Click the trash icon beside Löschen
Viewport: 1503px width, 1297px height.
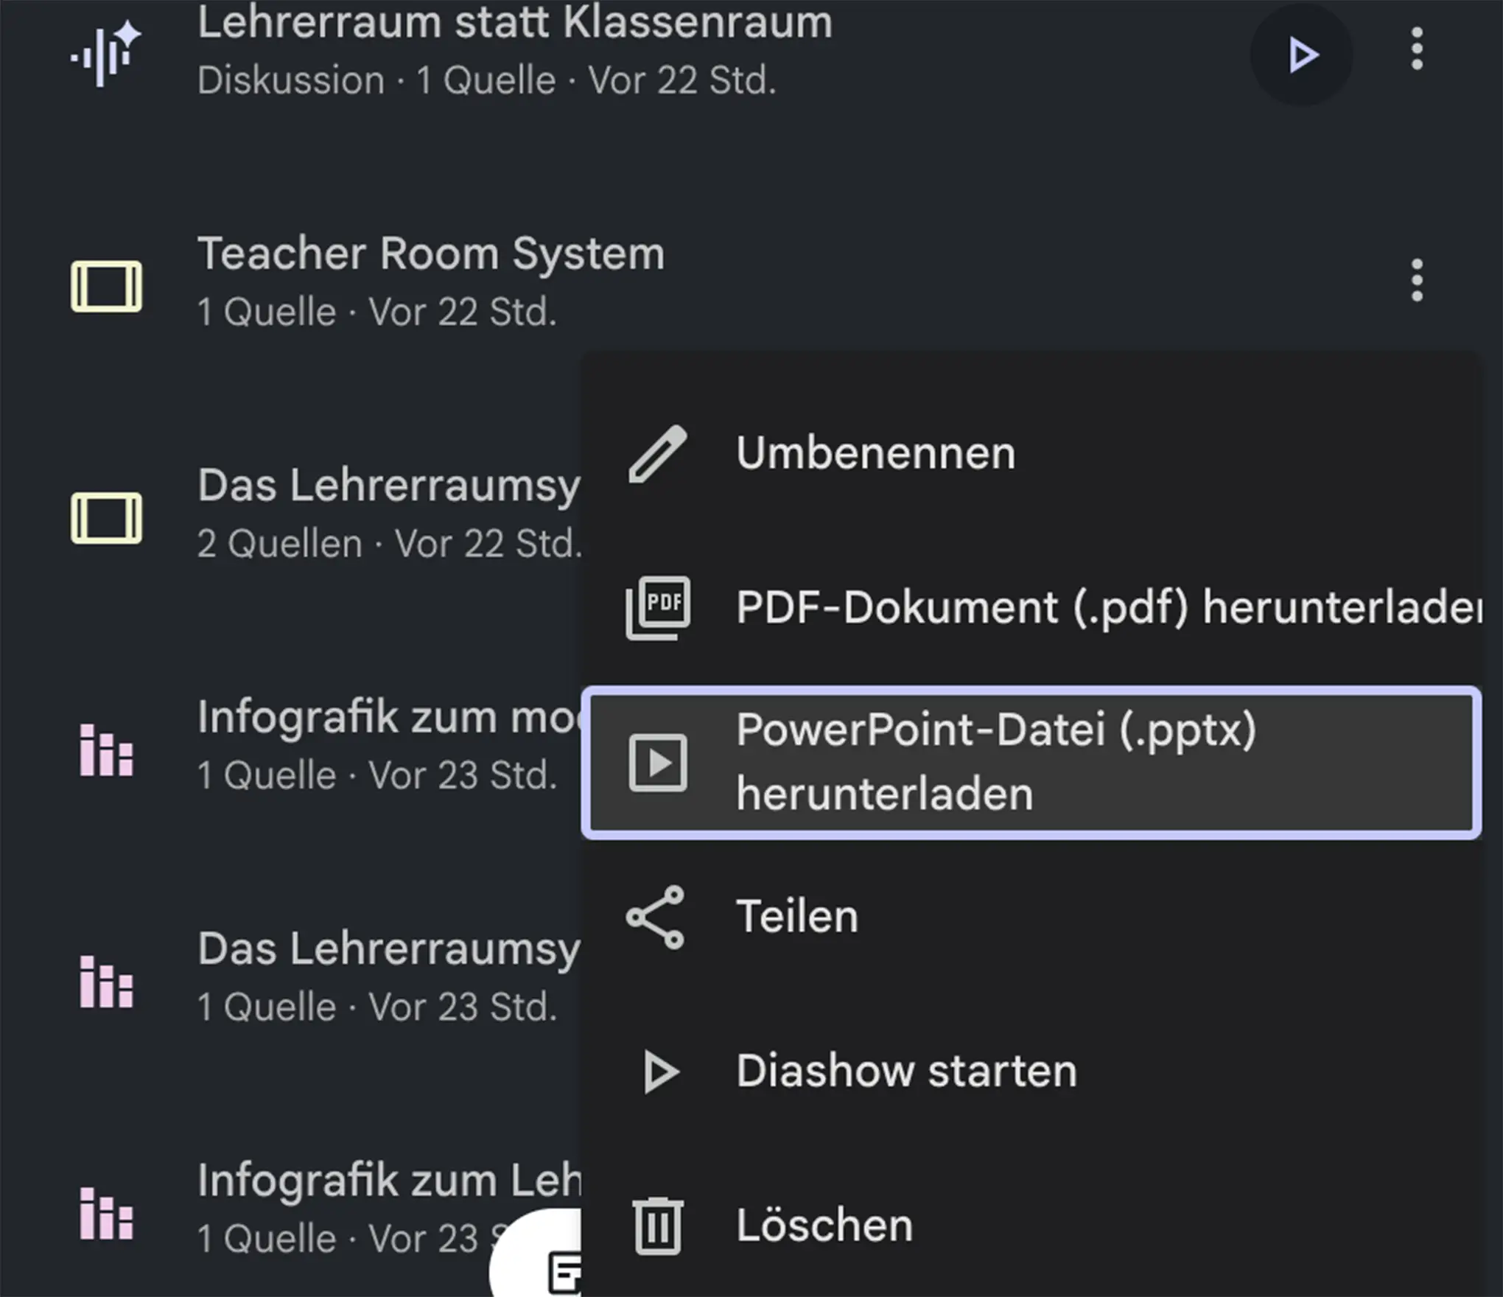pos(657,1226)
